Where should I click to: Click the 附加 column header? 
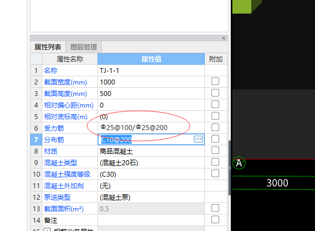point(216,59)
